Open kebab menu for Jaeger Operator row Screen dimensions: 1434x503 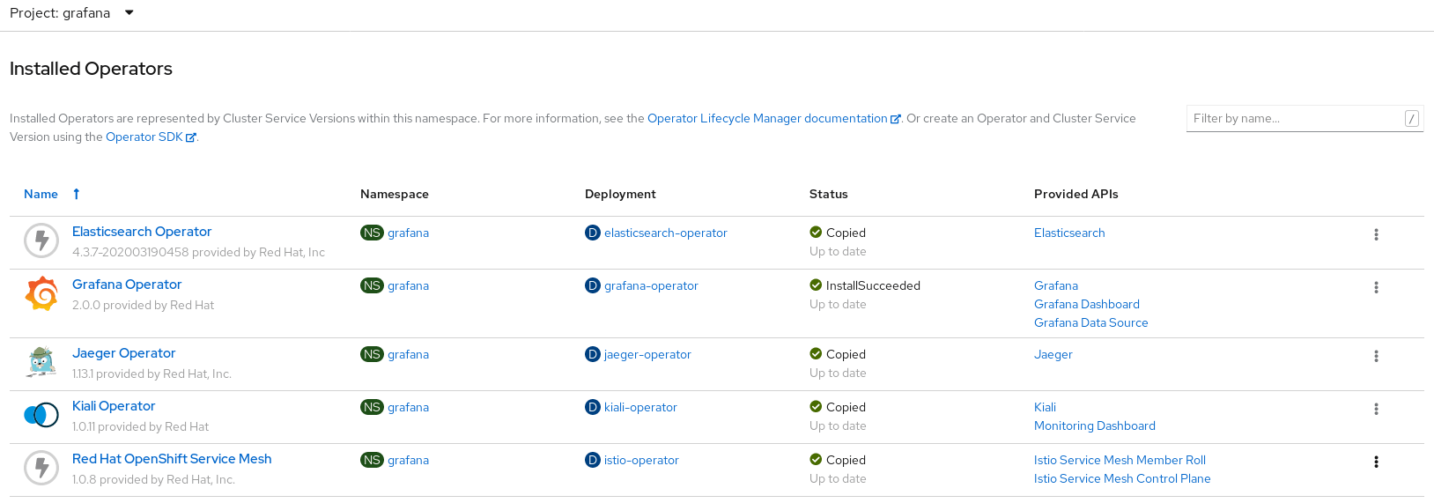click(1376, 356)
